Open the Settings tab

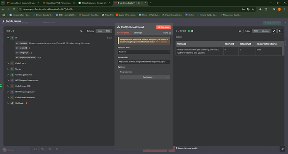(x=138, y=32)
